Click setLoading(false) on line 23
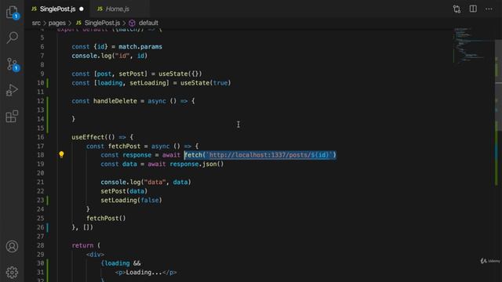Screen dimensions: 502x282 pyautogui.click(x=131, y=201)
